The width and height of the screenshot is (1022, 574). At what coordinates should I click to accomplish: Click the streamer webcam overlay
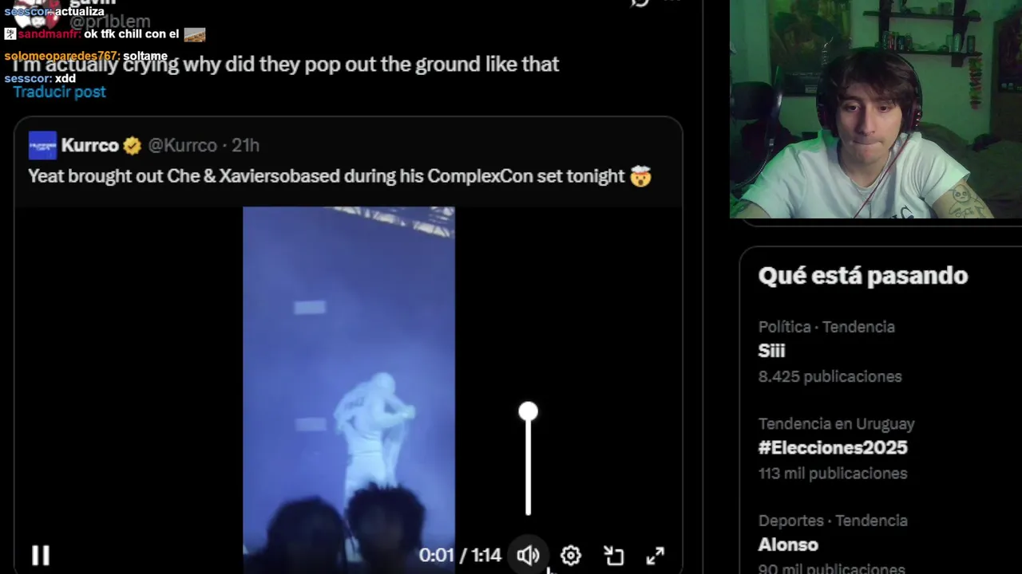(x=876, y=109)
